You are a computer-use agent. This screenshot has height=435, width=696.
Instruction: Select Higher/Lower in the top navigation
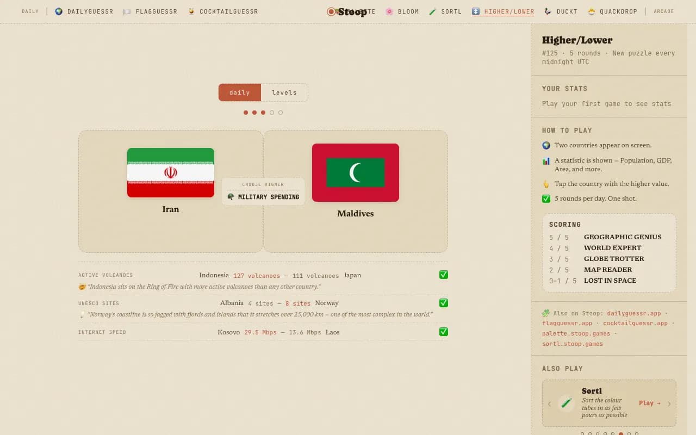click(503, 11)
